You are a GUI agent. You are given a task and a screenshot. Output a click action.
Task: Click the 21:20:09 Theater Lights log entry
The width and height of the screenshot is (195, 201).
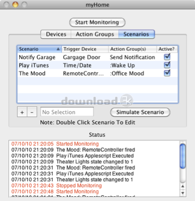pyautogui.click(x=72, y=162)
